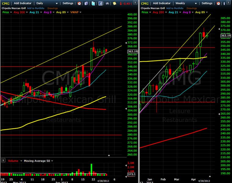The width and height of the screenshot is (232, 183).
Task: Click the red Volume label
Action: click(13, 161)
